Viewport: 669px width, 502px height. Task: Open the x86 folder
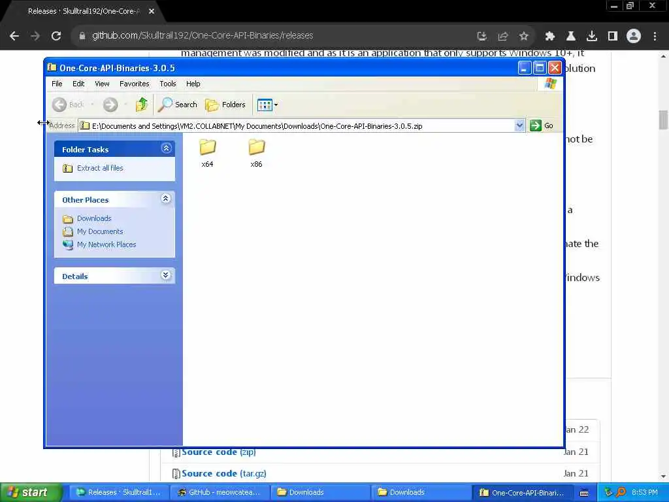click(x=256, y=153)
